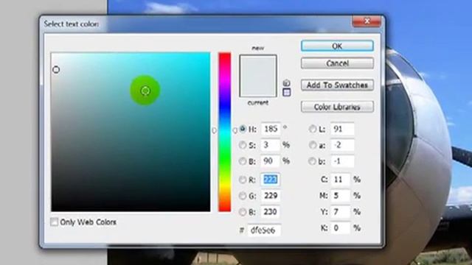Click the Black K field showing 0

[x=341, y=228]
